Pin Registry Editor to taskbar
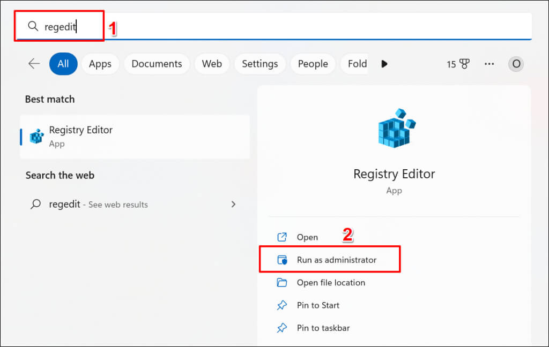The width and height of the screenshot is (549, 347). 323,328
